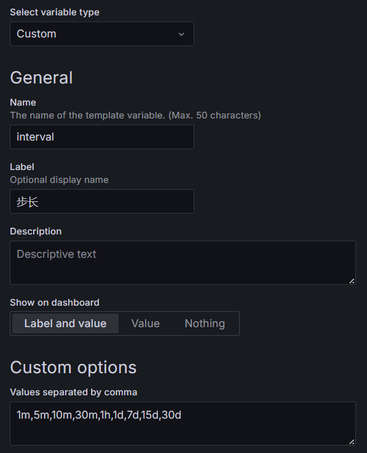Viewport: 367px width, 453px height.
Task: Select Nothing for show on dashboard
Action: (205, 323)
